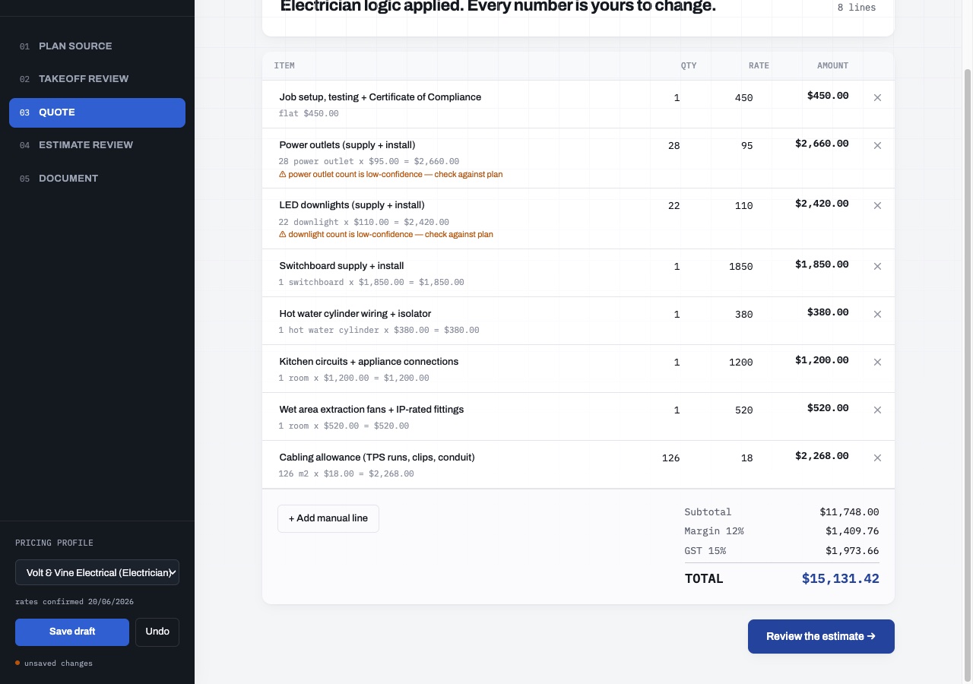
Task: Remove the LED downlights line
Action: click(877, 206)
